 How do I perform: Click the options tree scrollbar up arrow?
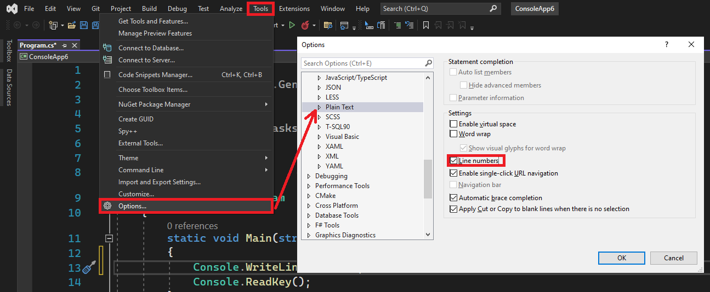tap(429, 77)
